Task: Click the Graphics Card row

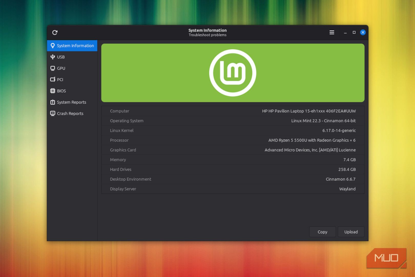Action: tap(233, 150)
